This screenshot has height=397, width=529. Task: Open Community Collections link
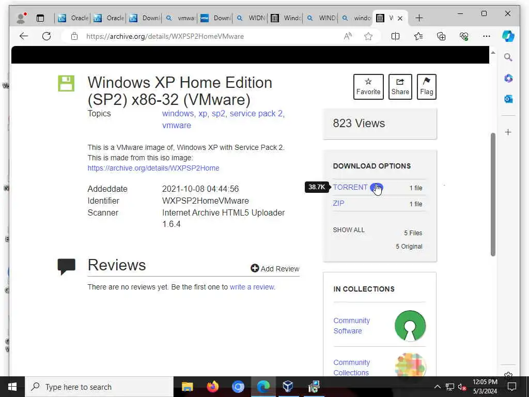[x=351, y=368]
